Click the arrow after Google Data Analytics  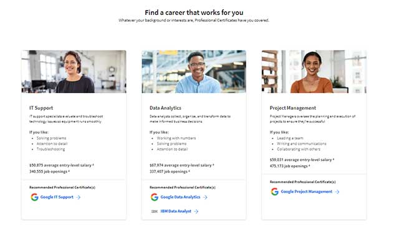[205, 197]
